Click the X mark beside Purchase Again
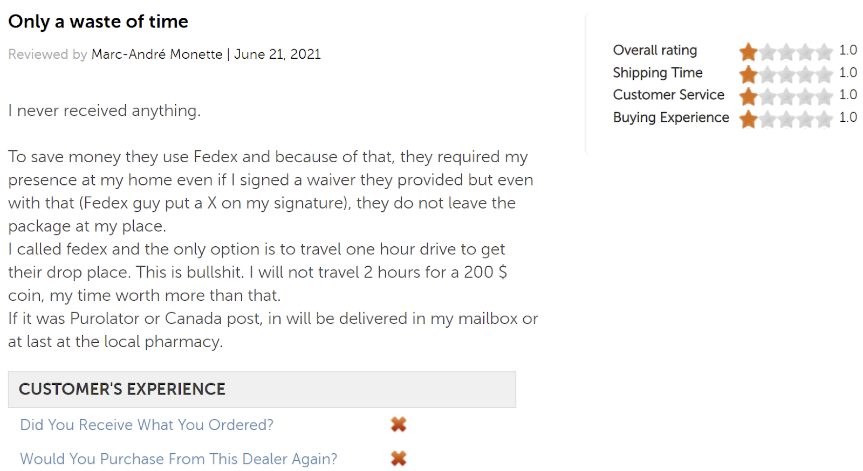Viewport: 863px width, 471px height. [399, 459]
